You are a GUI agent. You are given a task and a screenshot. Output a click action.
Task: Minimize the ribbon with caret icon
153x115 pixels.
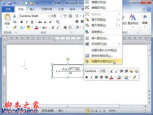(x=144, y=9)
